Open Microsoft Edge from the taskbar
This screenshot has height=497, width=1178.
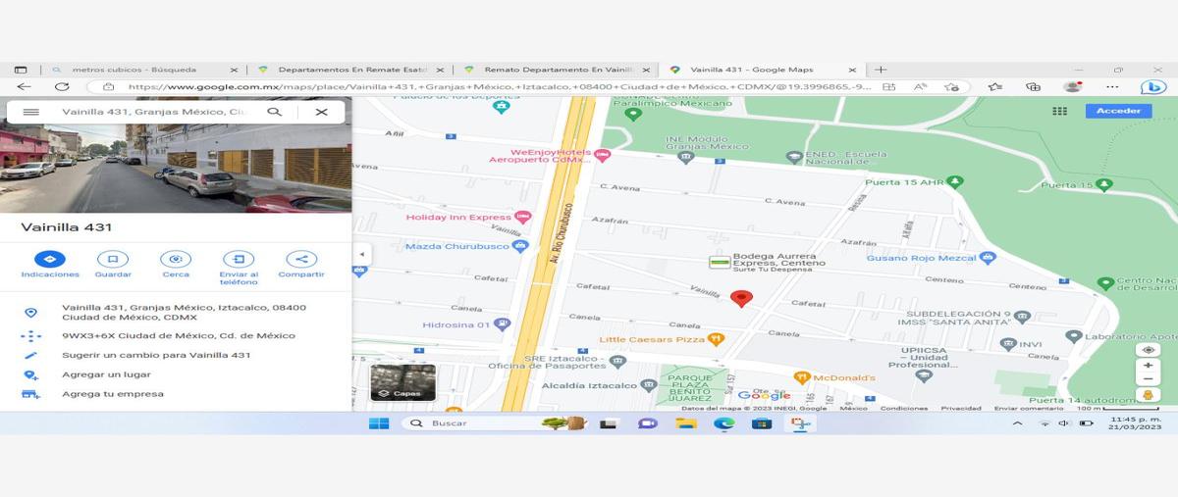723,423
